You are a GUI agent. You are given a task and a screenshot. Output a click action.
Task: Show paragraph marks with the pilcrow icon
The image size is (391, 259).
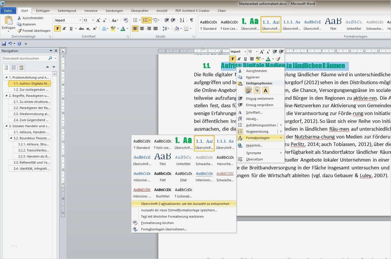point(191,20)
